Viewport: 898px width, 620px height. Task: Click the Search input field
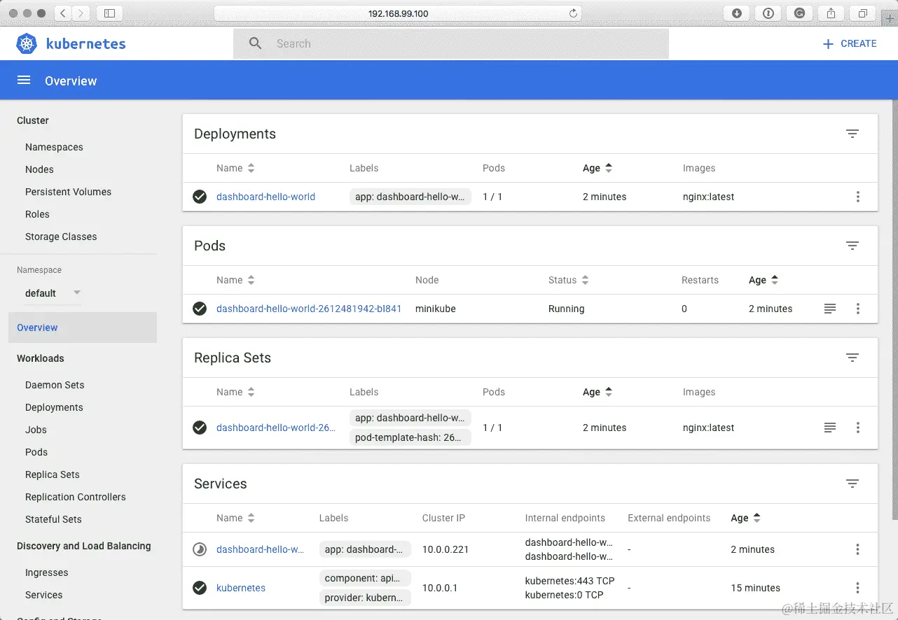tap(451, 43)
